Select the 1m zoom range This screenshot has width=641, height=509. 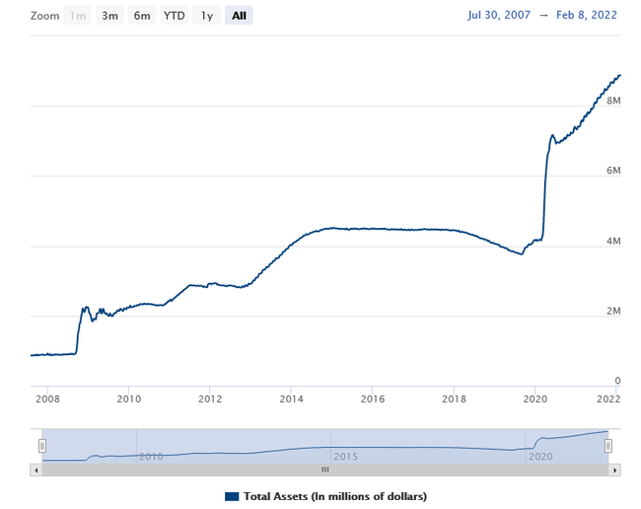[x=77, y=16]
